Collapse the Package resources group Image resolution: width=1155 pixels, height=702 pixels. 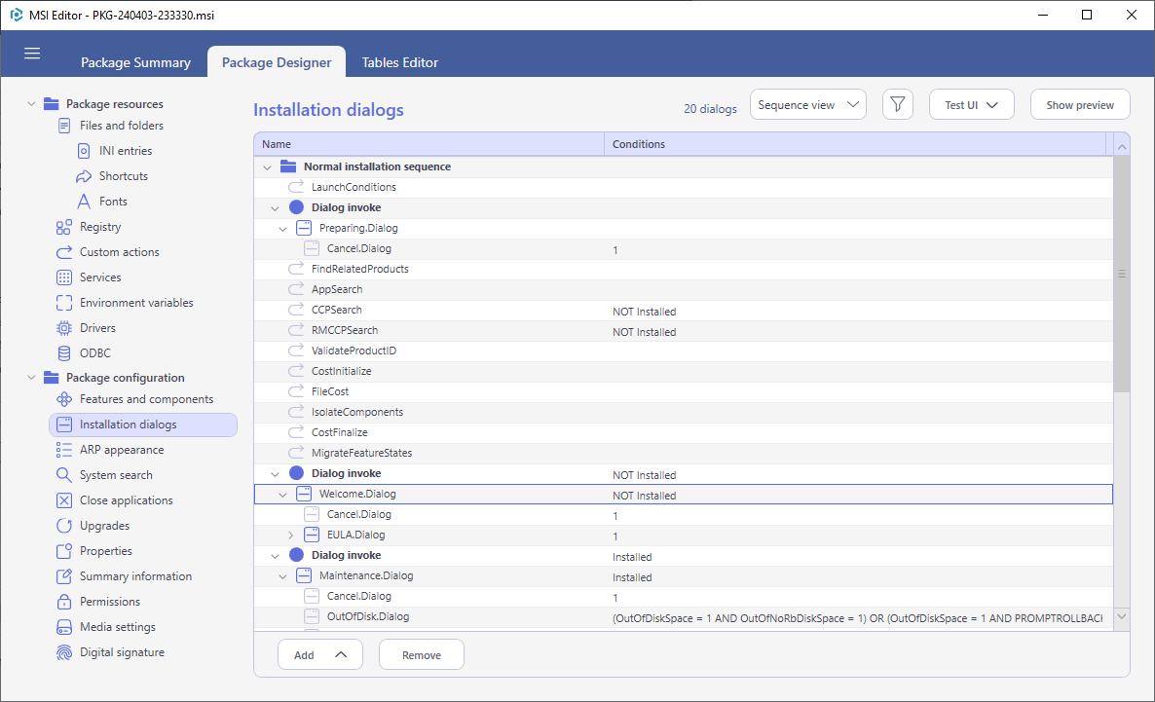[x=31, y=104]
